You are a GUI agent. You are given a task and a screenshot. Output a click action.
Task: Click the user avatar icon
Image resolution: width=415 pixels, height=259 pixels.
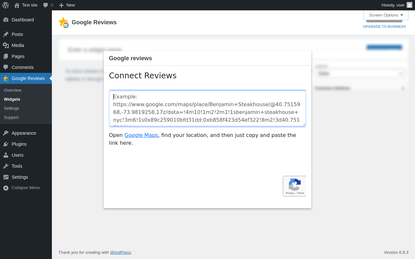409,5
